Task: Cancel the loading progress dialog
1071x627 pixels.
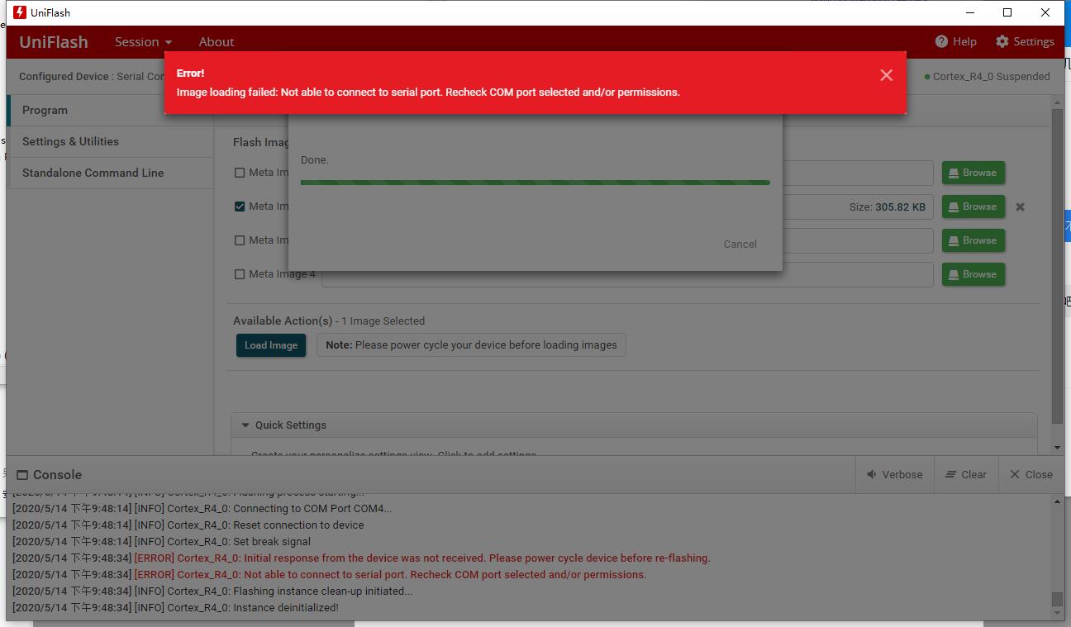Action: [740, 244]
